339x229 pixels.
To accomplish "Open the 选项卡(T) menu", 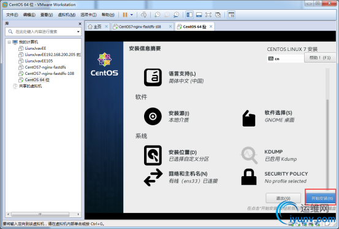I will [88, 15].
